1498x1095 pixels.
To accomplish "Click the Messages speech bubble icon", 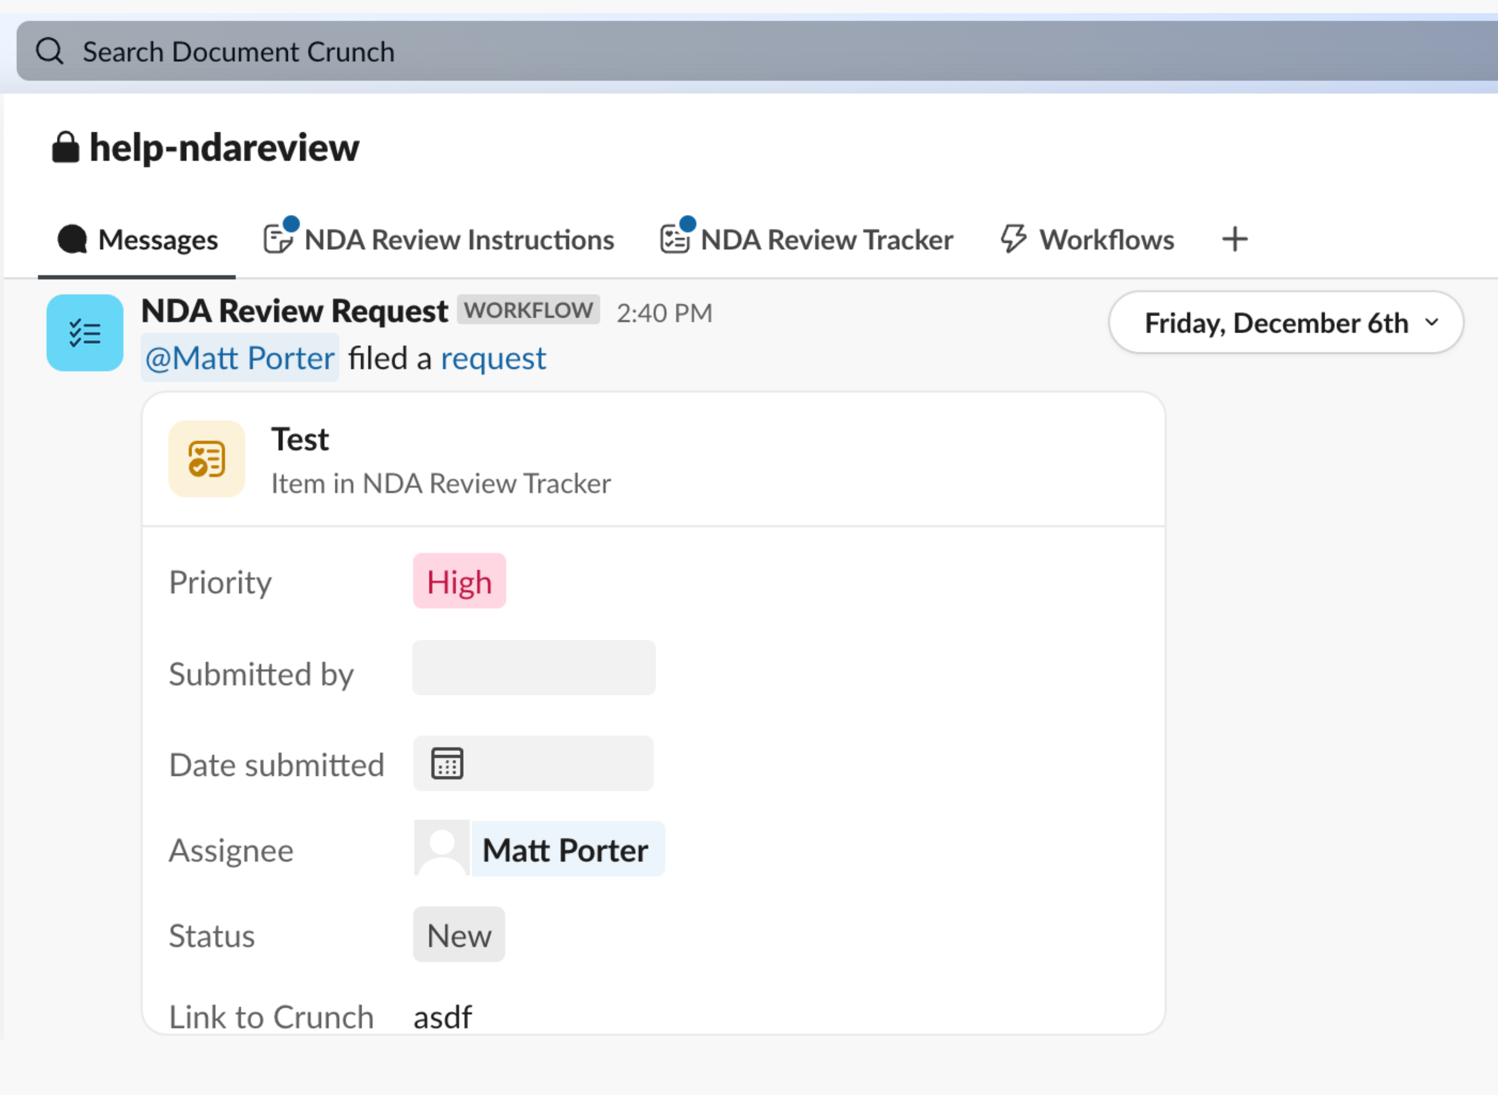I will click(73, 239).
